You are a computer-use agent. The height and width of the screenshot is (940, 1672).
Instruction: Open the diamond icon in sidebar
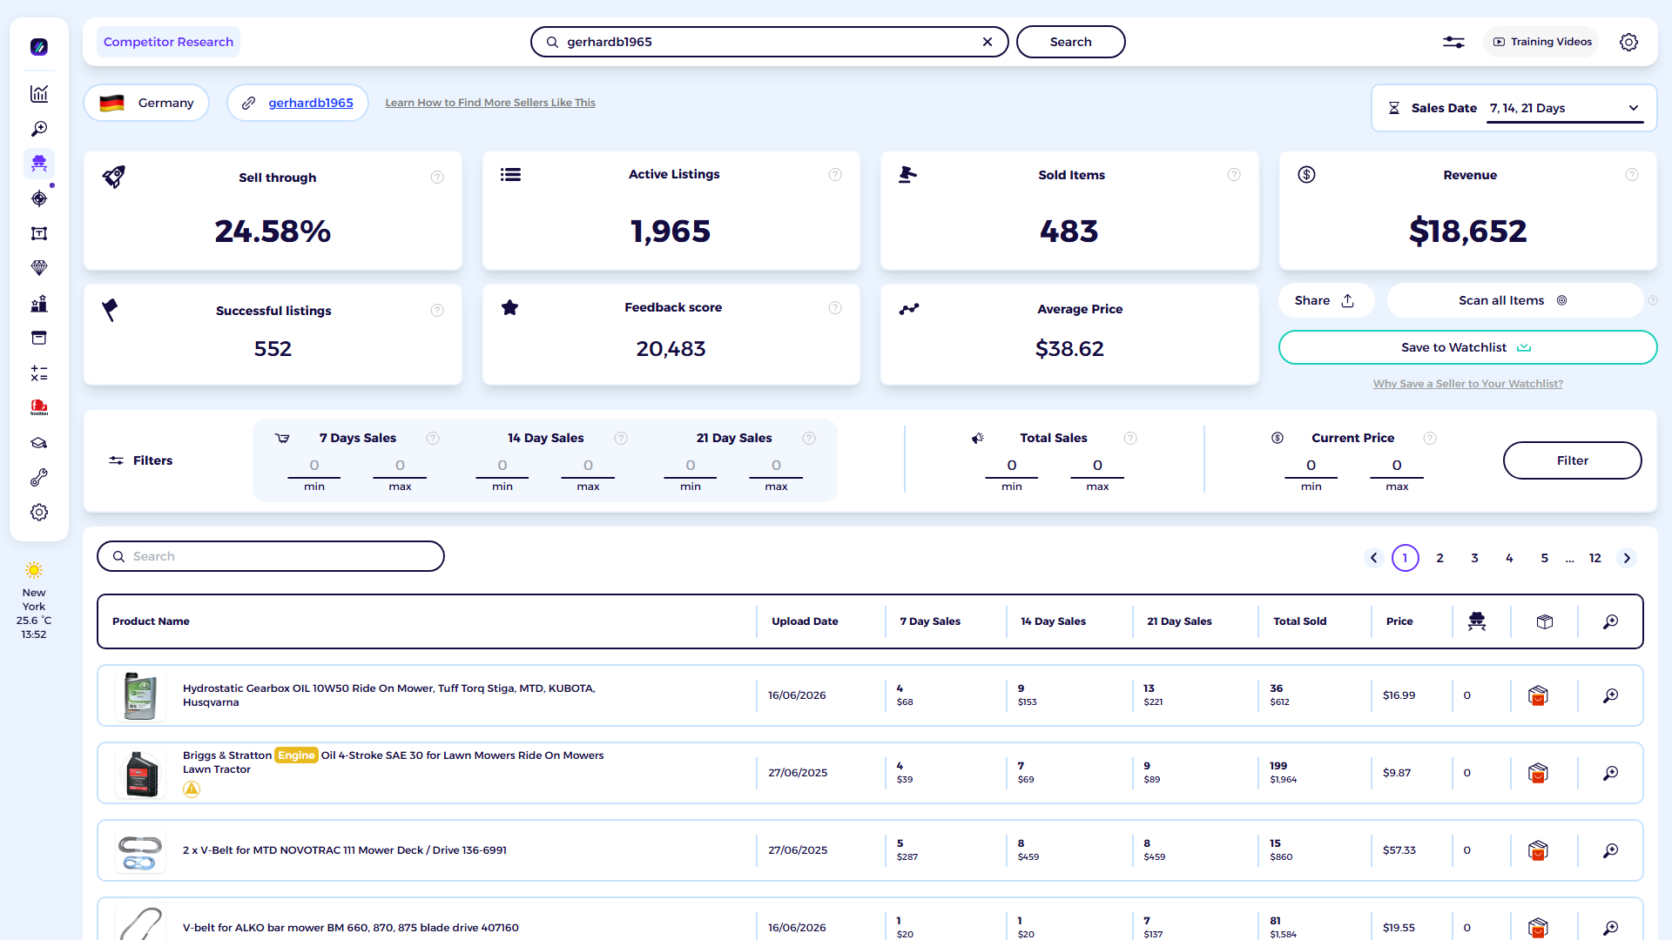(x=39, y=268)
